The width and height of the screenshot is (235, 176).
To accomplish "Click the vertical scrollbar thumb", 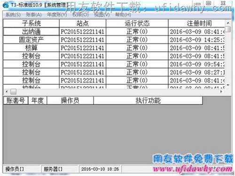I will tap(228, 29).
